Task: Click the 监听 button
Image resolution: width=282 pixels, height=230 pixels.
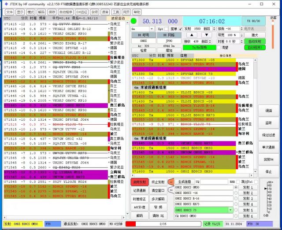Action: pyautogui.click(x=268, y=123)
